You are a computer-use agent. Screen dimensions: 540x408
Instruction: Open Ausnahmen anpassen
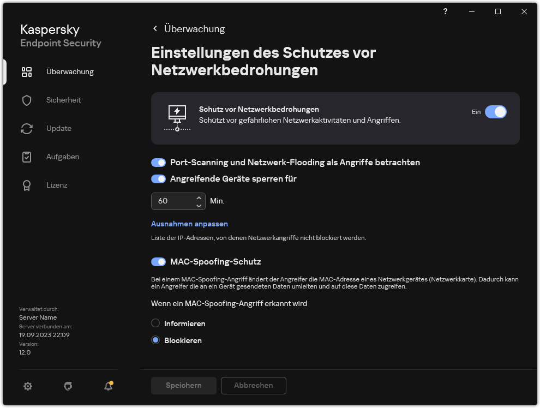click(x=189, y=224)
